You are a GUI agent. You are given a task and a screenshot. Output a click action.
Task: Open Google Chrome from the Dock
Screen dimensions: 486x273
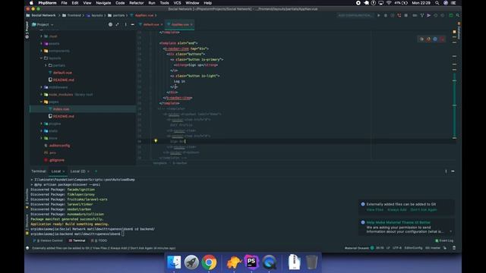[x=210, y=262]
